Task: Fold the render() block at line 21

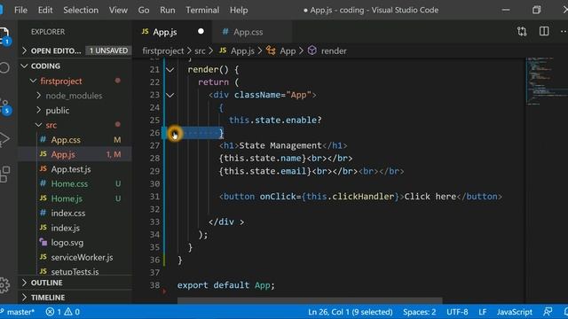Action: coord(170,70)
